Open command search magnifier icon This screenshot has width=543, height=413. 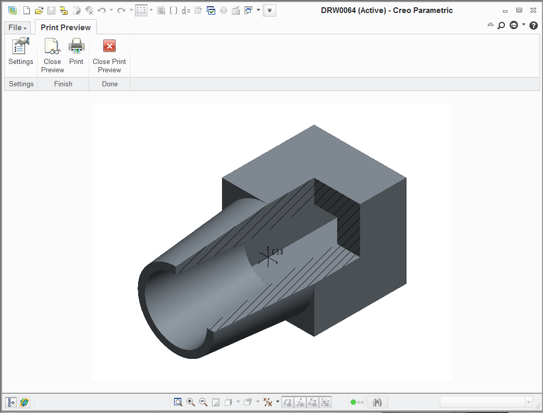coord(501,25)
